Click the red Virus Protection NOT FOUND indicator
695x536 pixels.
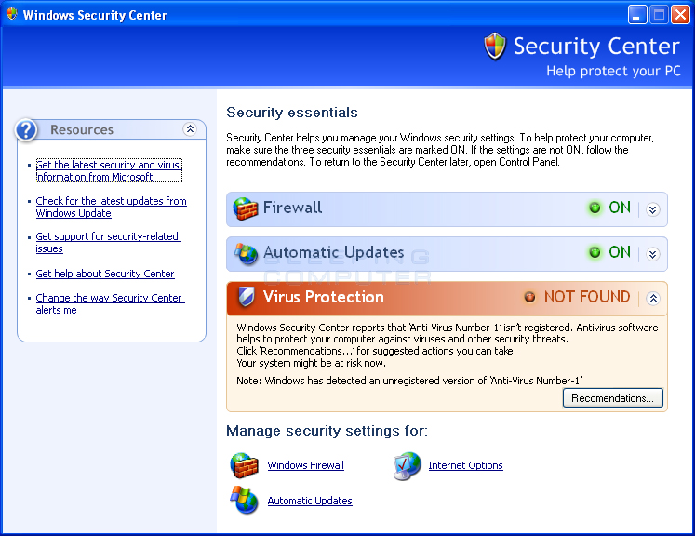(529, 297)
